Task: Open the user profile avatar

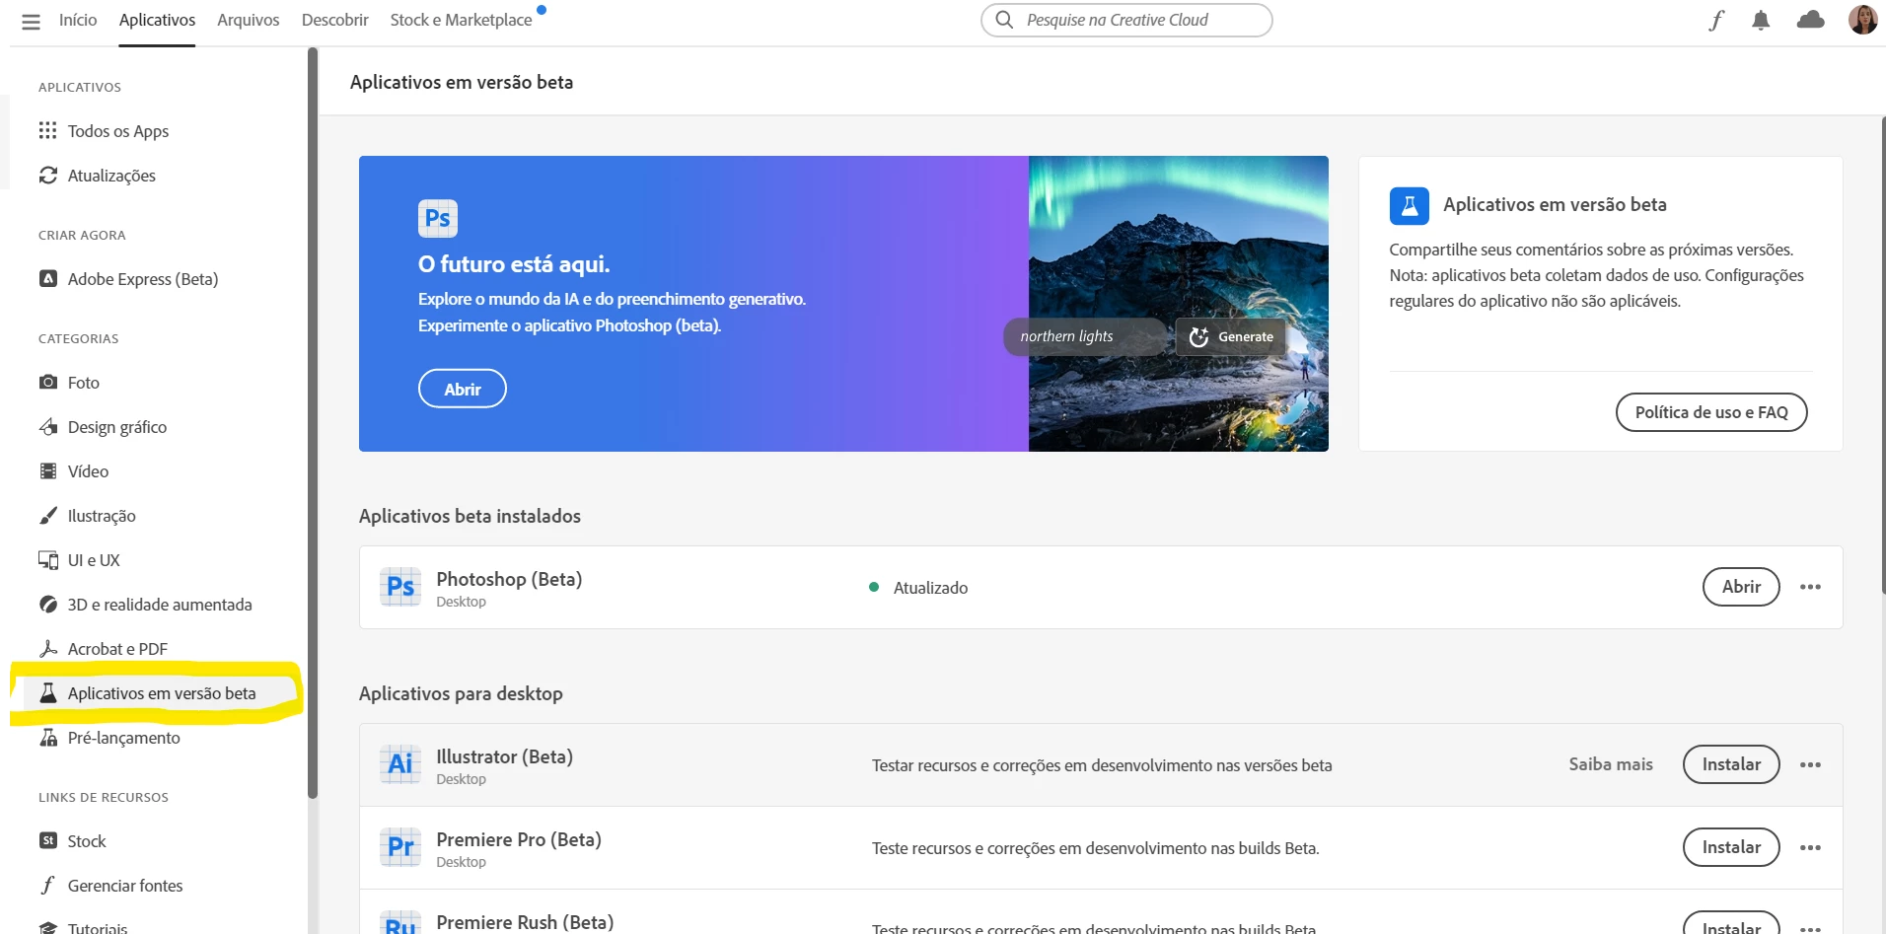Action: coord(1862,20)
